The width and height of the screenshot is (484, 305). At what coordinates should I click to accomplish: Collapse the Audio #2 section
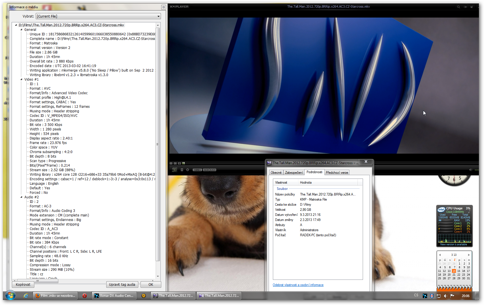coord(21,197)
